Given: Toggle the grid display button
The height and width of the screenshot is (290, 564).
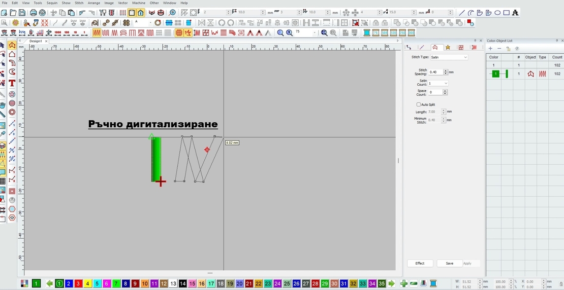Looking at the screenshot, I should click(122, 13).
